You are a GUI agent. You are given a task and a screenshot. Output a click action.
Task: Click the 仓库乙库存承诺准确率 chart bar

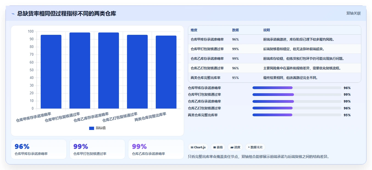point(109,70)
